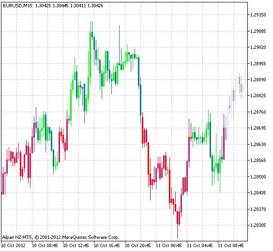Viewport: 273px width, 251px height.
Task: Click the 10 Oct 16:45 time marker
Action: [x=107, y=245]
